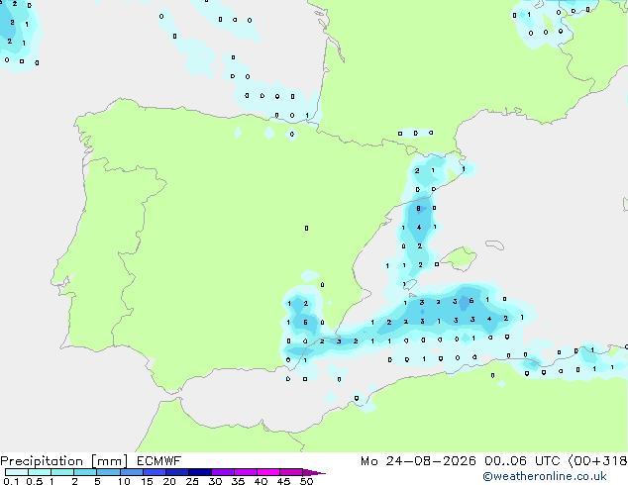Select the 'Precipitation [mm]' title text

pos(63,461)
